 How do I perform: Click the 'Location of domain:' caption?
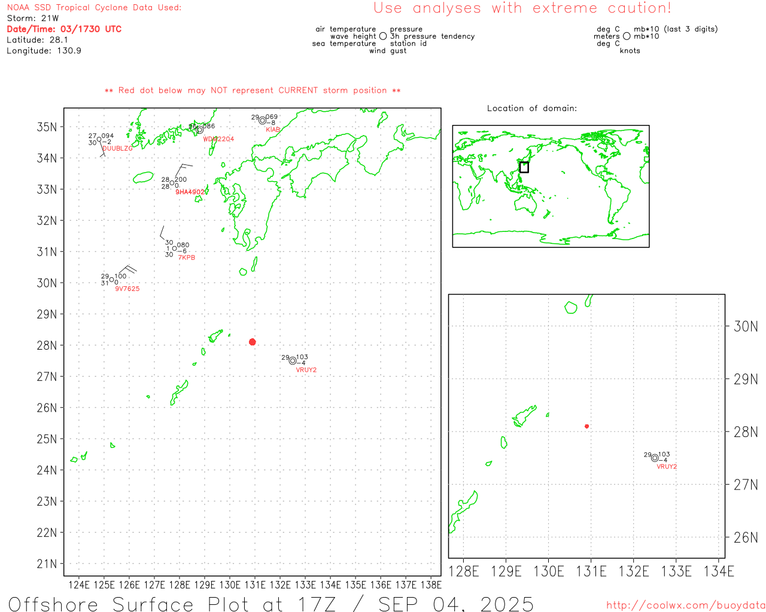(x=532, y=108)
